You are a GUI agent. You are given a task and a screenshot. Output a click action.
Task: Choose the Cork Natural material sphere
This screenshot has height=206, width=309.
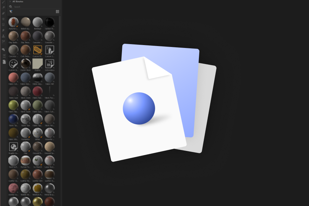click(25, 50)
